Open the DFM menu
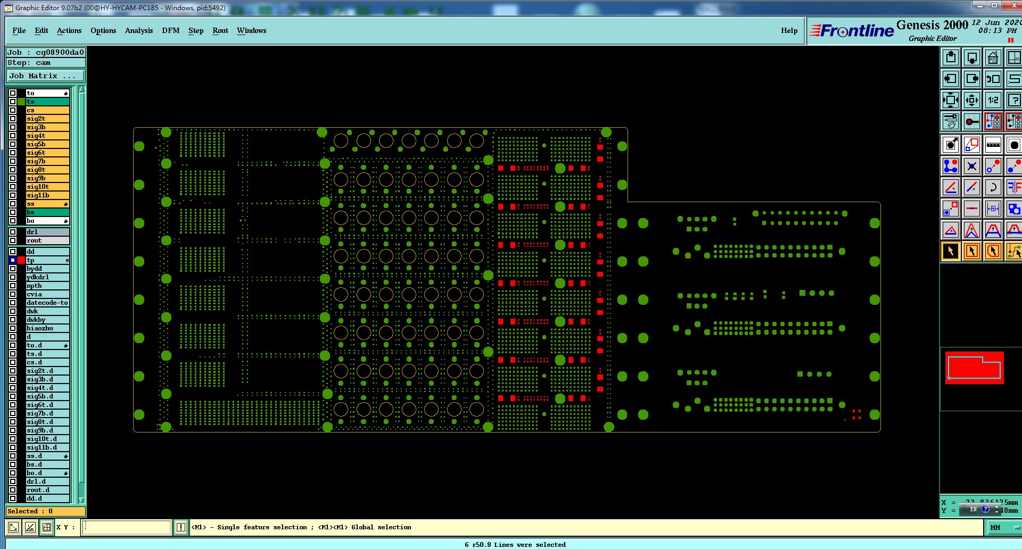This screenshot has width=1022, height=549. point(171,30)
